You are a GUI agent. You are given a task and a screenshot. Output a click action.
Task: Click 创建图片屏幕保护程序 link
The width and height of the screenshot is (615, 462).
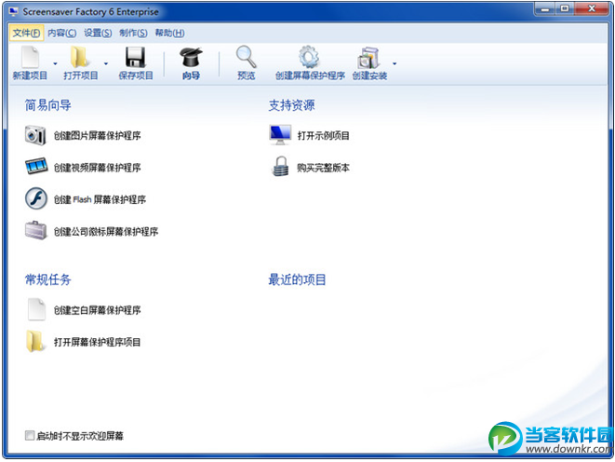pyautogui.click(x=98, y=136)
